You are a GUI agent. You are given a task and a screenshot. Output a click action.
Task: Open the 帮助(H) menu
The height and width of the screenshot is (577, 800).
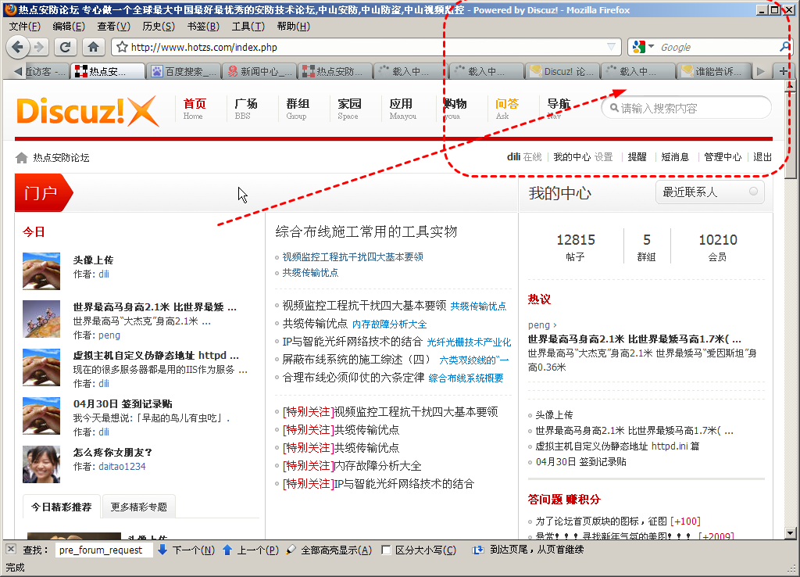pyautogui.click(x=293, y=26)
